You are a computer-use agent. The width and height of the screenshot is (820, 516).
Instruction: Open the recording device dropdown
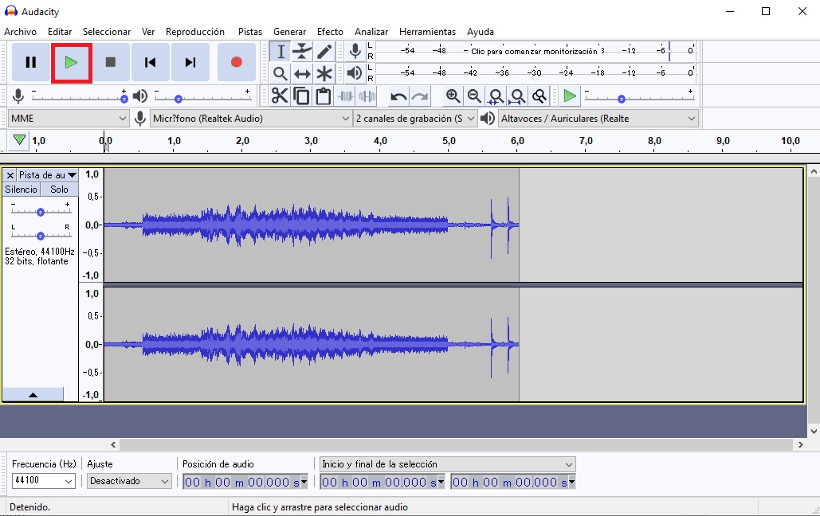coord(251,118)
